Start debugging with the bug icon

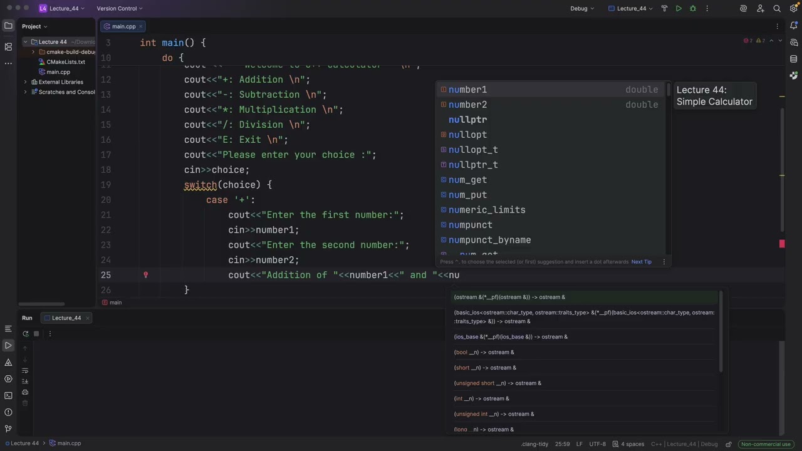[693, 9]
